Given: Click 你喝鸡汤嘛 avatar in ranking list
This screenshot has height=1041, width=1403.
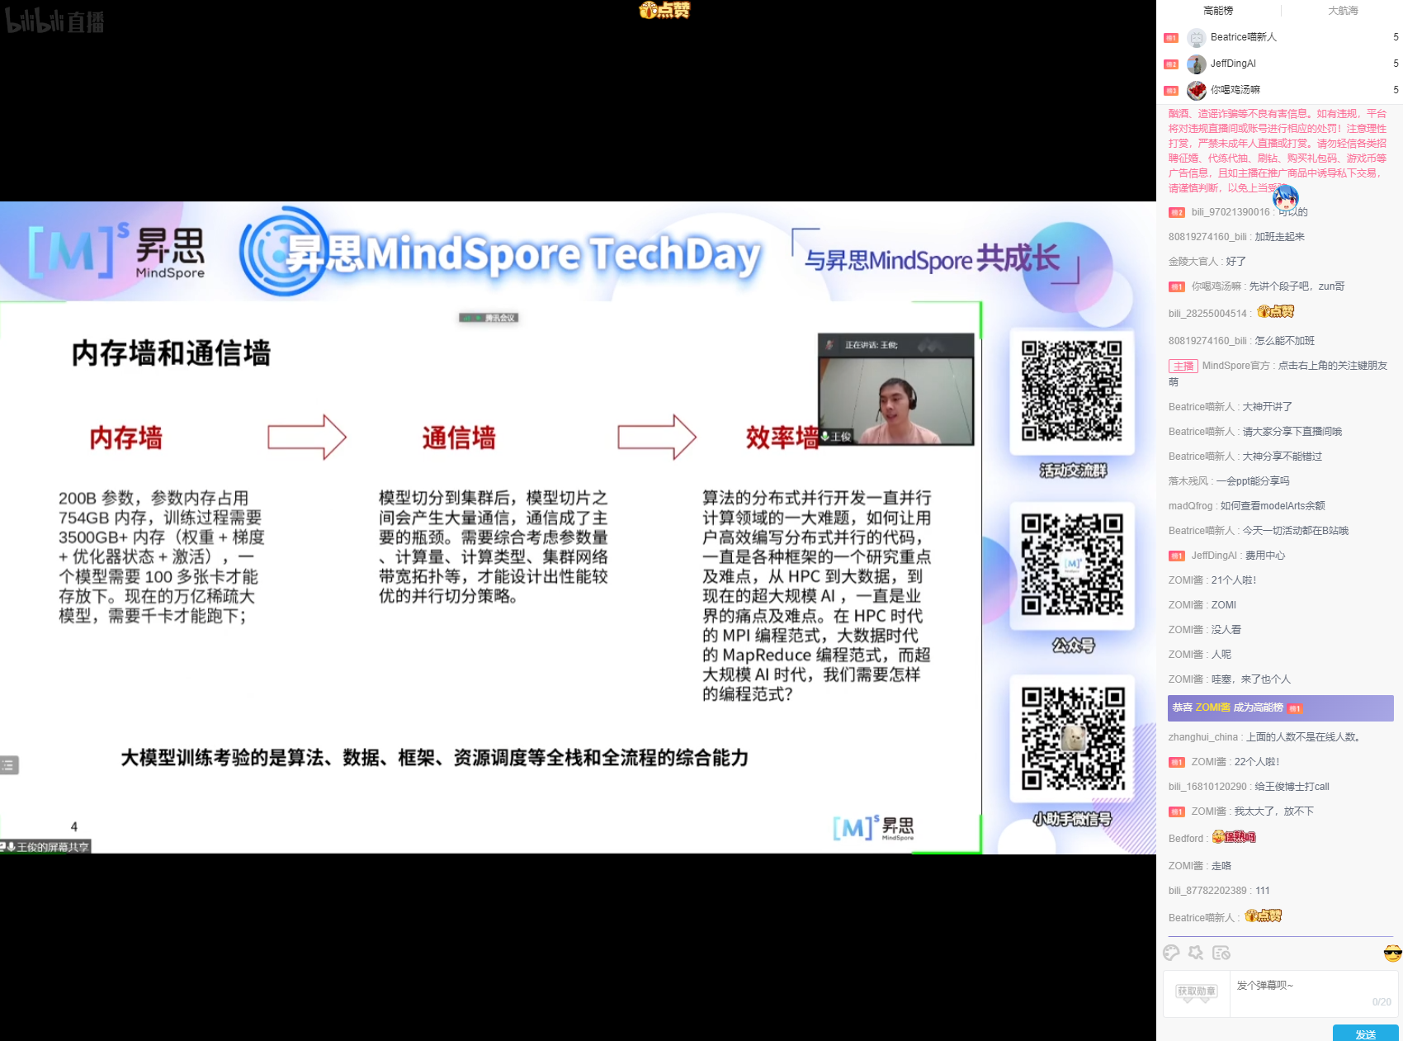Looking at the screenshot, I should pos(1196,90).
